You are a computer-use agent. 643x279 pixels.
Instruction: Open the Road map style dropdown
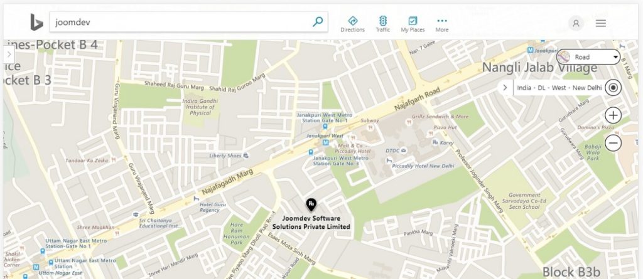[588, 57]
